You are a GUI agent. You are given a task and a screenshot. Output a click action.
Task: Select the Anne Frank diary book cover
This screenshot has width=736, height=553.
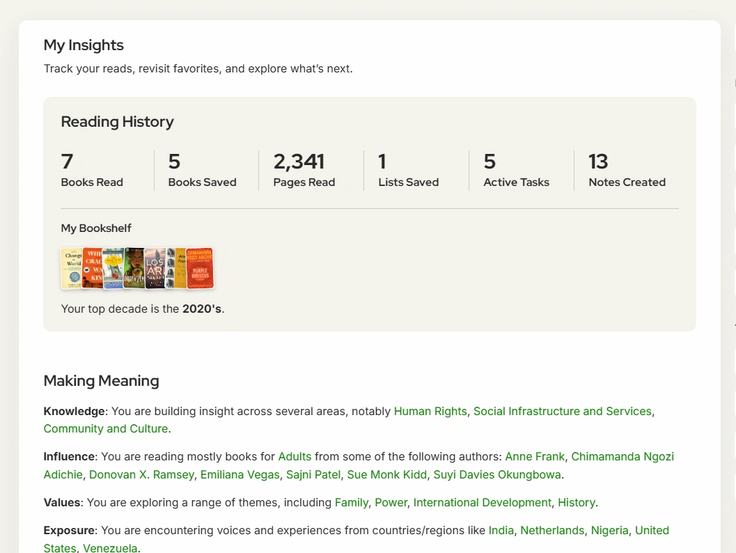(x=180, y=269)
